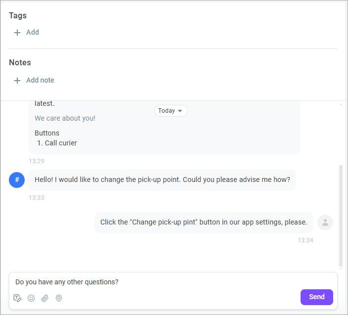
Task: Attach a file with paperclip icon
Action: (45, 298)
